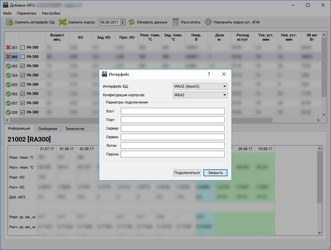This screenshot has height=250, width=331.
Task: Click green check status icon of row 008
Action: pos(8,112)
